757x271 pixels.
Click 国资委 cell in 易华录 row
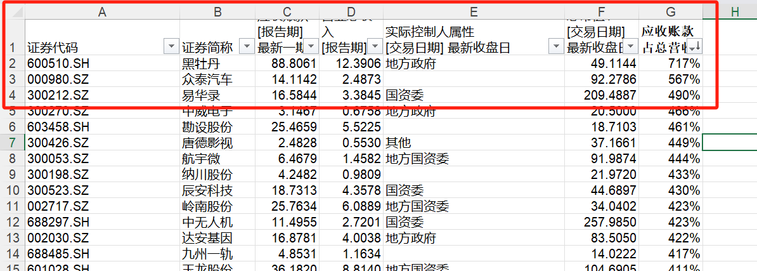click(473, 95)
